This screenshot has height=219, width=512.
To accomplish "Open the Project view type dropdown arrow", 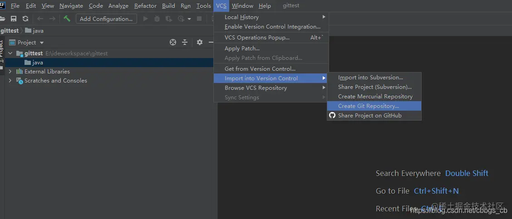I will [41, 43].
